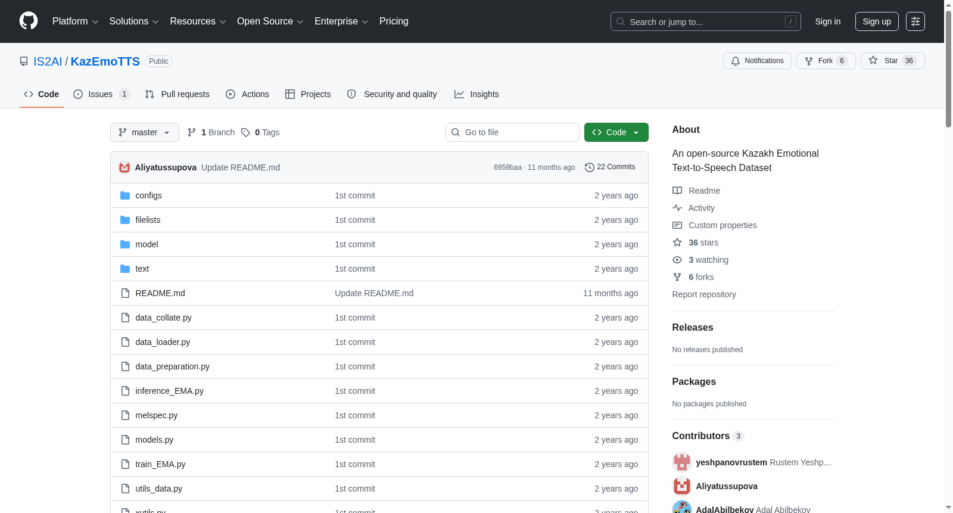Click the configs folder icon
The image size is (953, 513).
tap(125, 195)
